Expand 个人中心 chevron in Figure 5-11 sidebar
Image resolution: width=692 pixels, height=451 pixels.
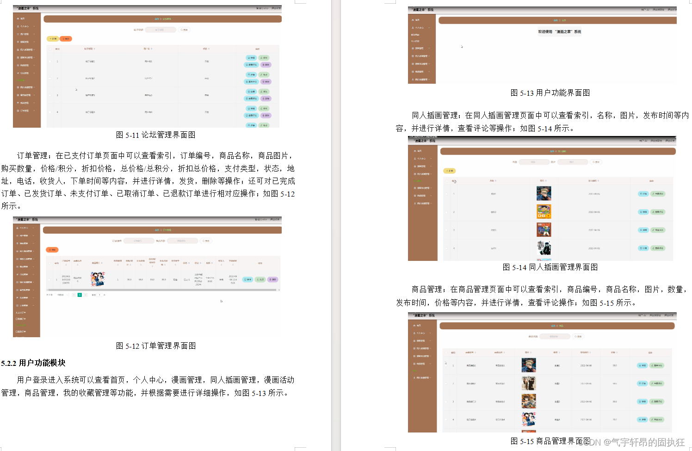(34, 26)
